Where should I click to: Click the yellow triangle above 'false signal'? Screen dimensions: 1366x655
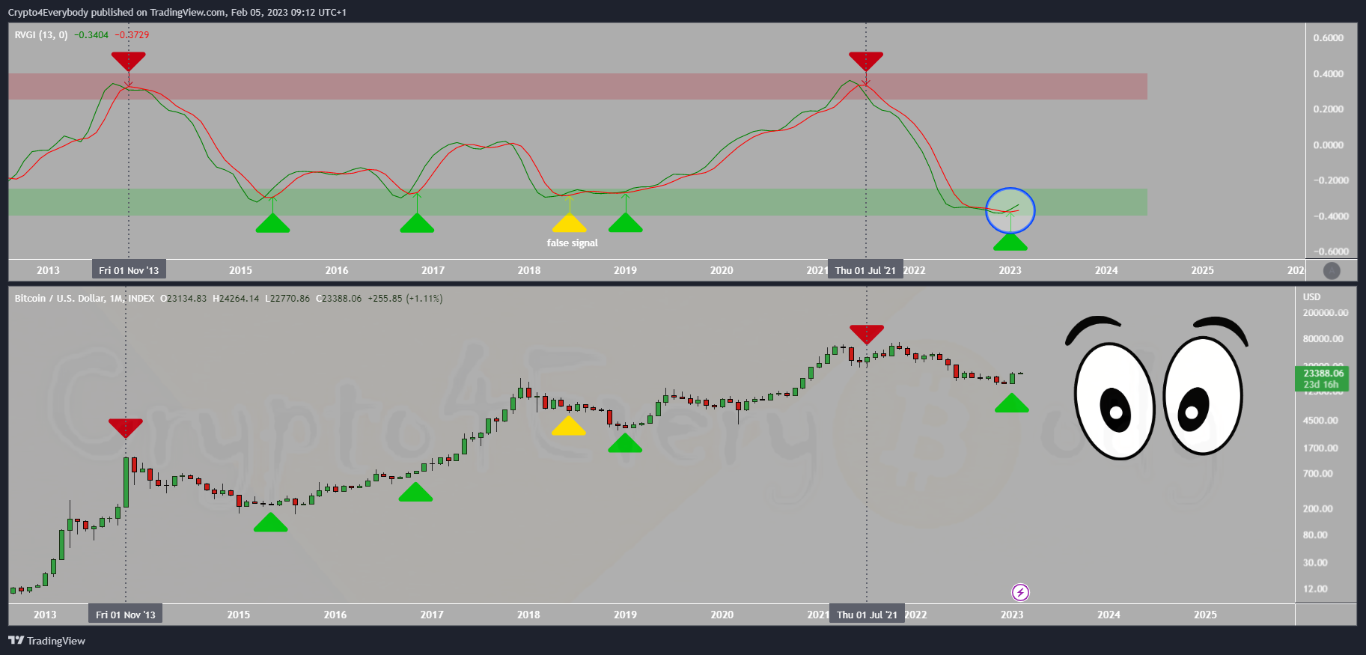[x=570, y=223]
